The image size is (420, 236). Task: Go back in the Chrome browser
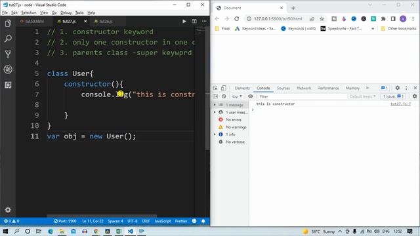click(217, 19)
